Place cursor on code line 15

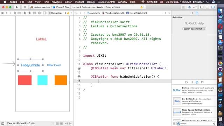(x=122, y=81)
